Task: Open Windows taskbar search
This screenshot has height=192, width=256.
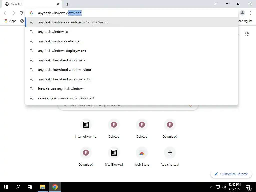Action: [18, 187]
